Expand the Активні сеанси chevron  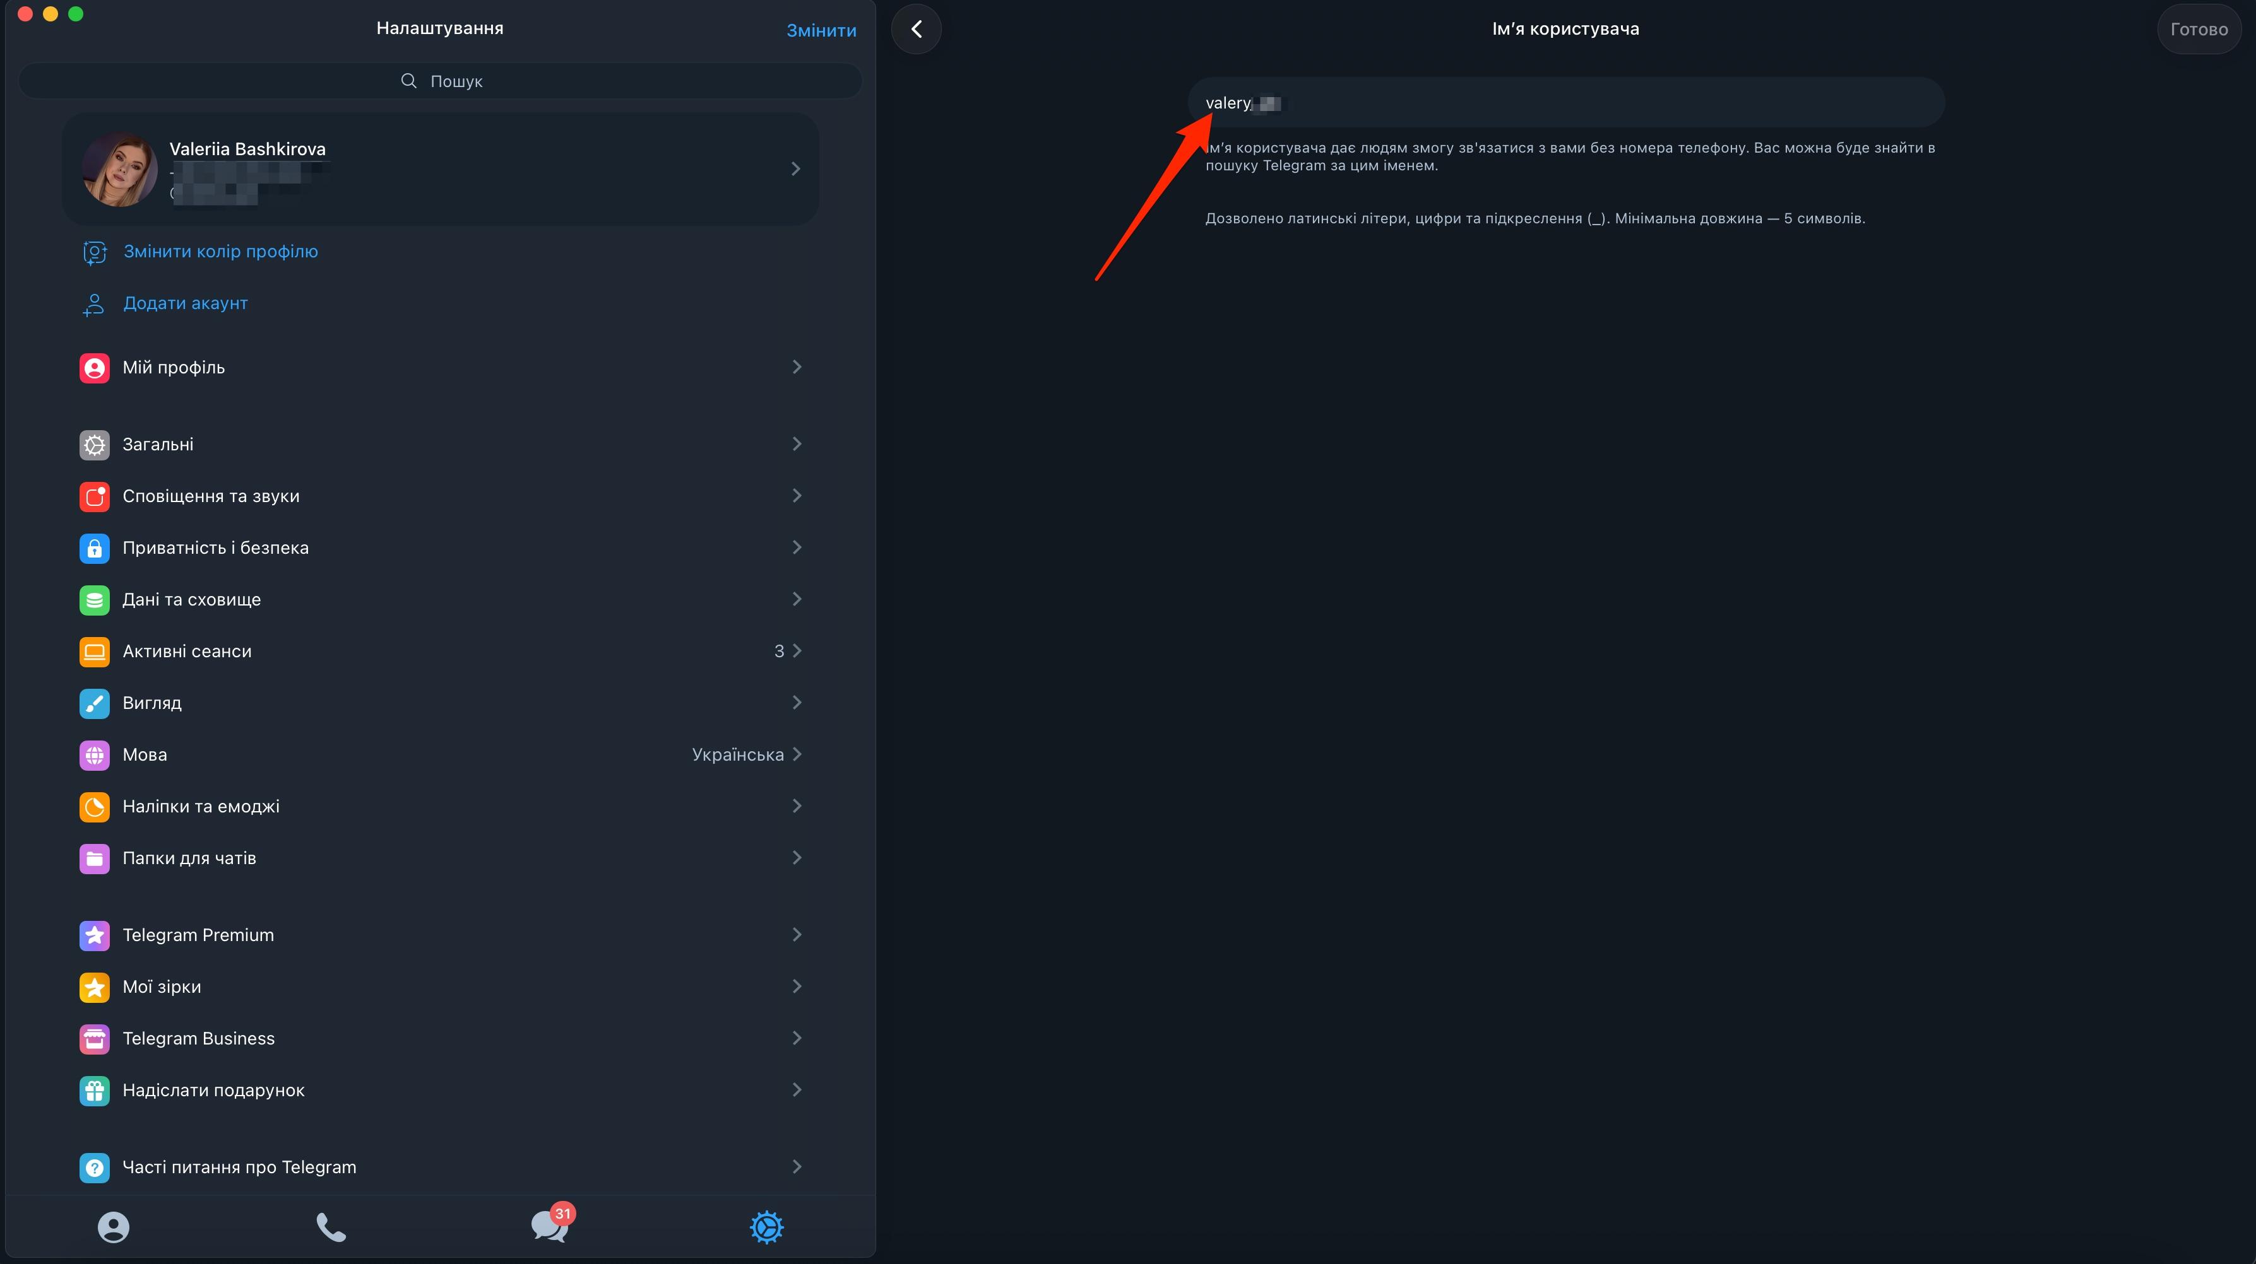(x=796, y=650)
